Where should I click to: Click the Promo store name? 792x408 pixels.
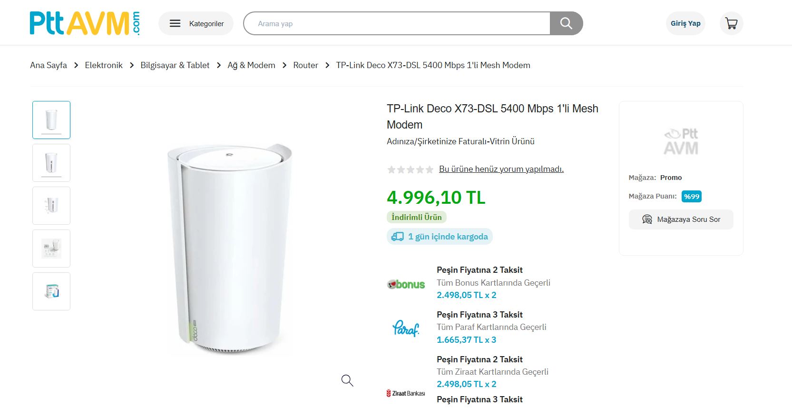point(671,178)
